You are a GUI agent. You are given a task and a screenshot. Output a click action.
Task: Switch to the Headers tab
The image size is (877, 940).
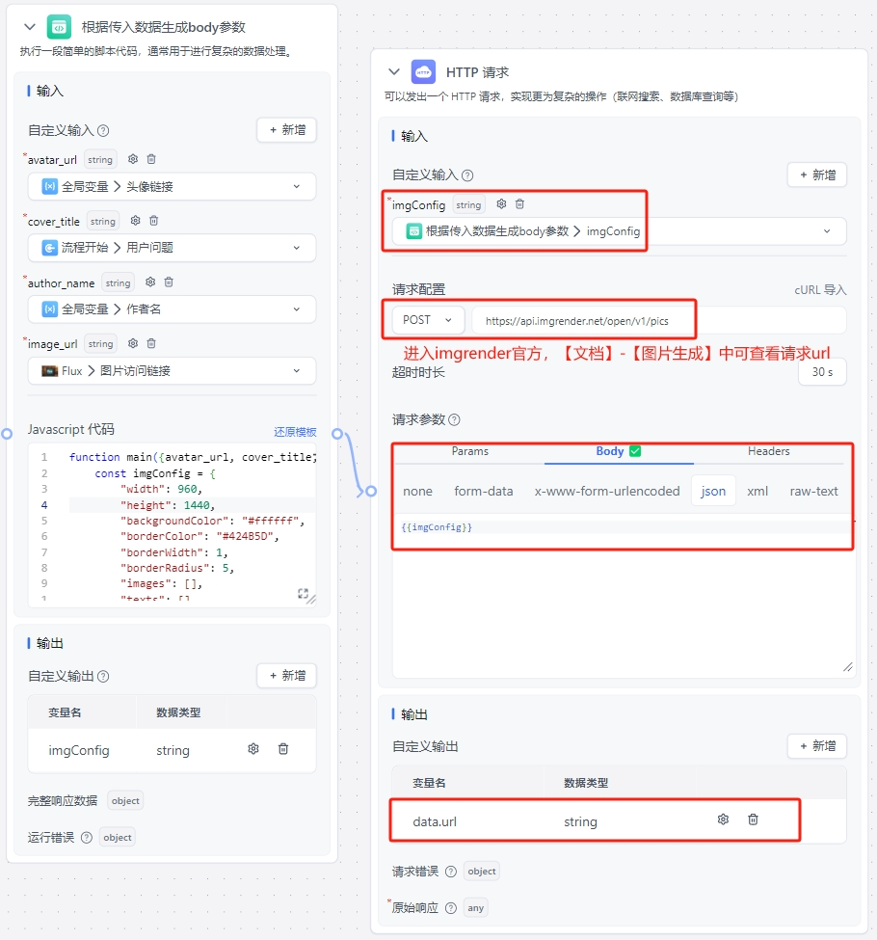click(x=768, y=451)
